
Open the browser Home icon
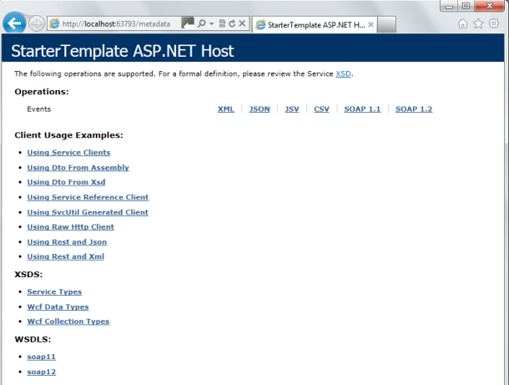[x=462, y=24]
